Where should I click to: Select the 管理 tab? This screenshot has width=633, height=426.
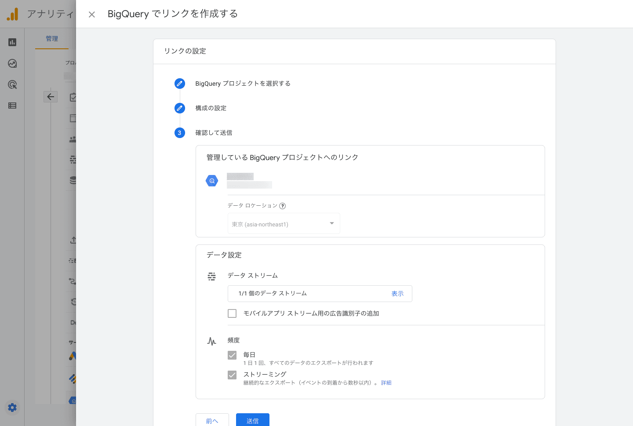[x=52, y=39]
